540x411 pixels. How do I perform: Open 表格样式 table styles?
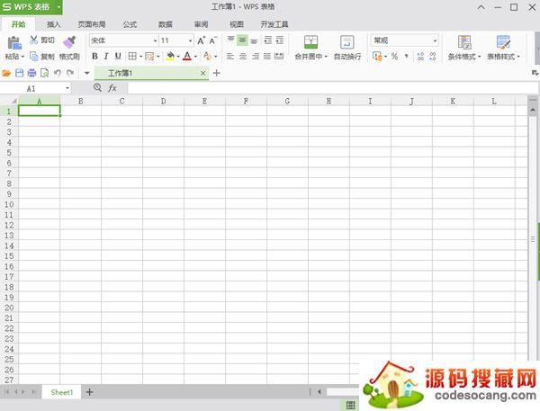click(503, 48)
